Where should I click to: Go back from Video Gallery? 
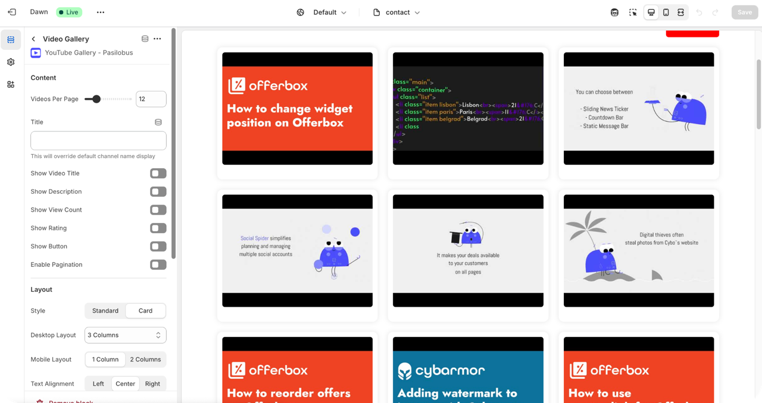click(x=33, y=39)
